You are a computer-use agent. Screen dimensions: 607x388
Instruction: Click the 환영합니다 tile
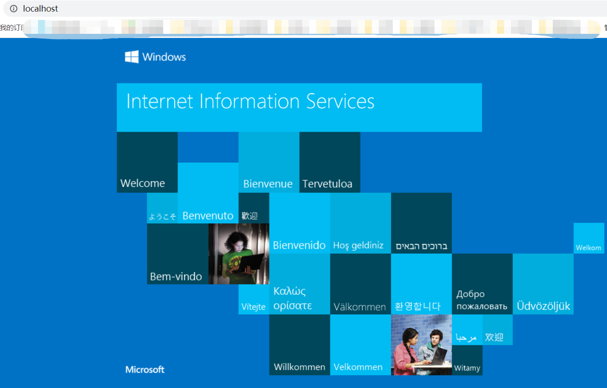tap(421, 284)
